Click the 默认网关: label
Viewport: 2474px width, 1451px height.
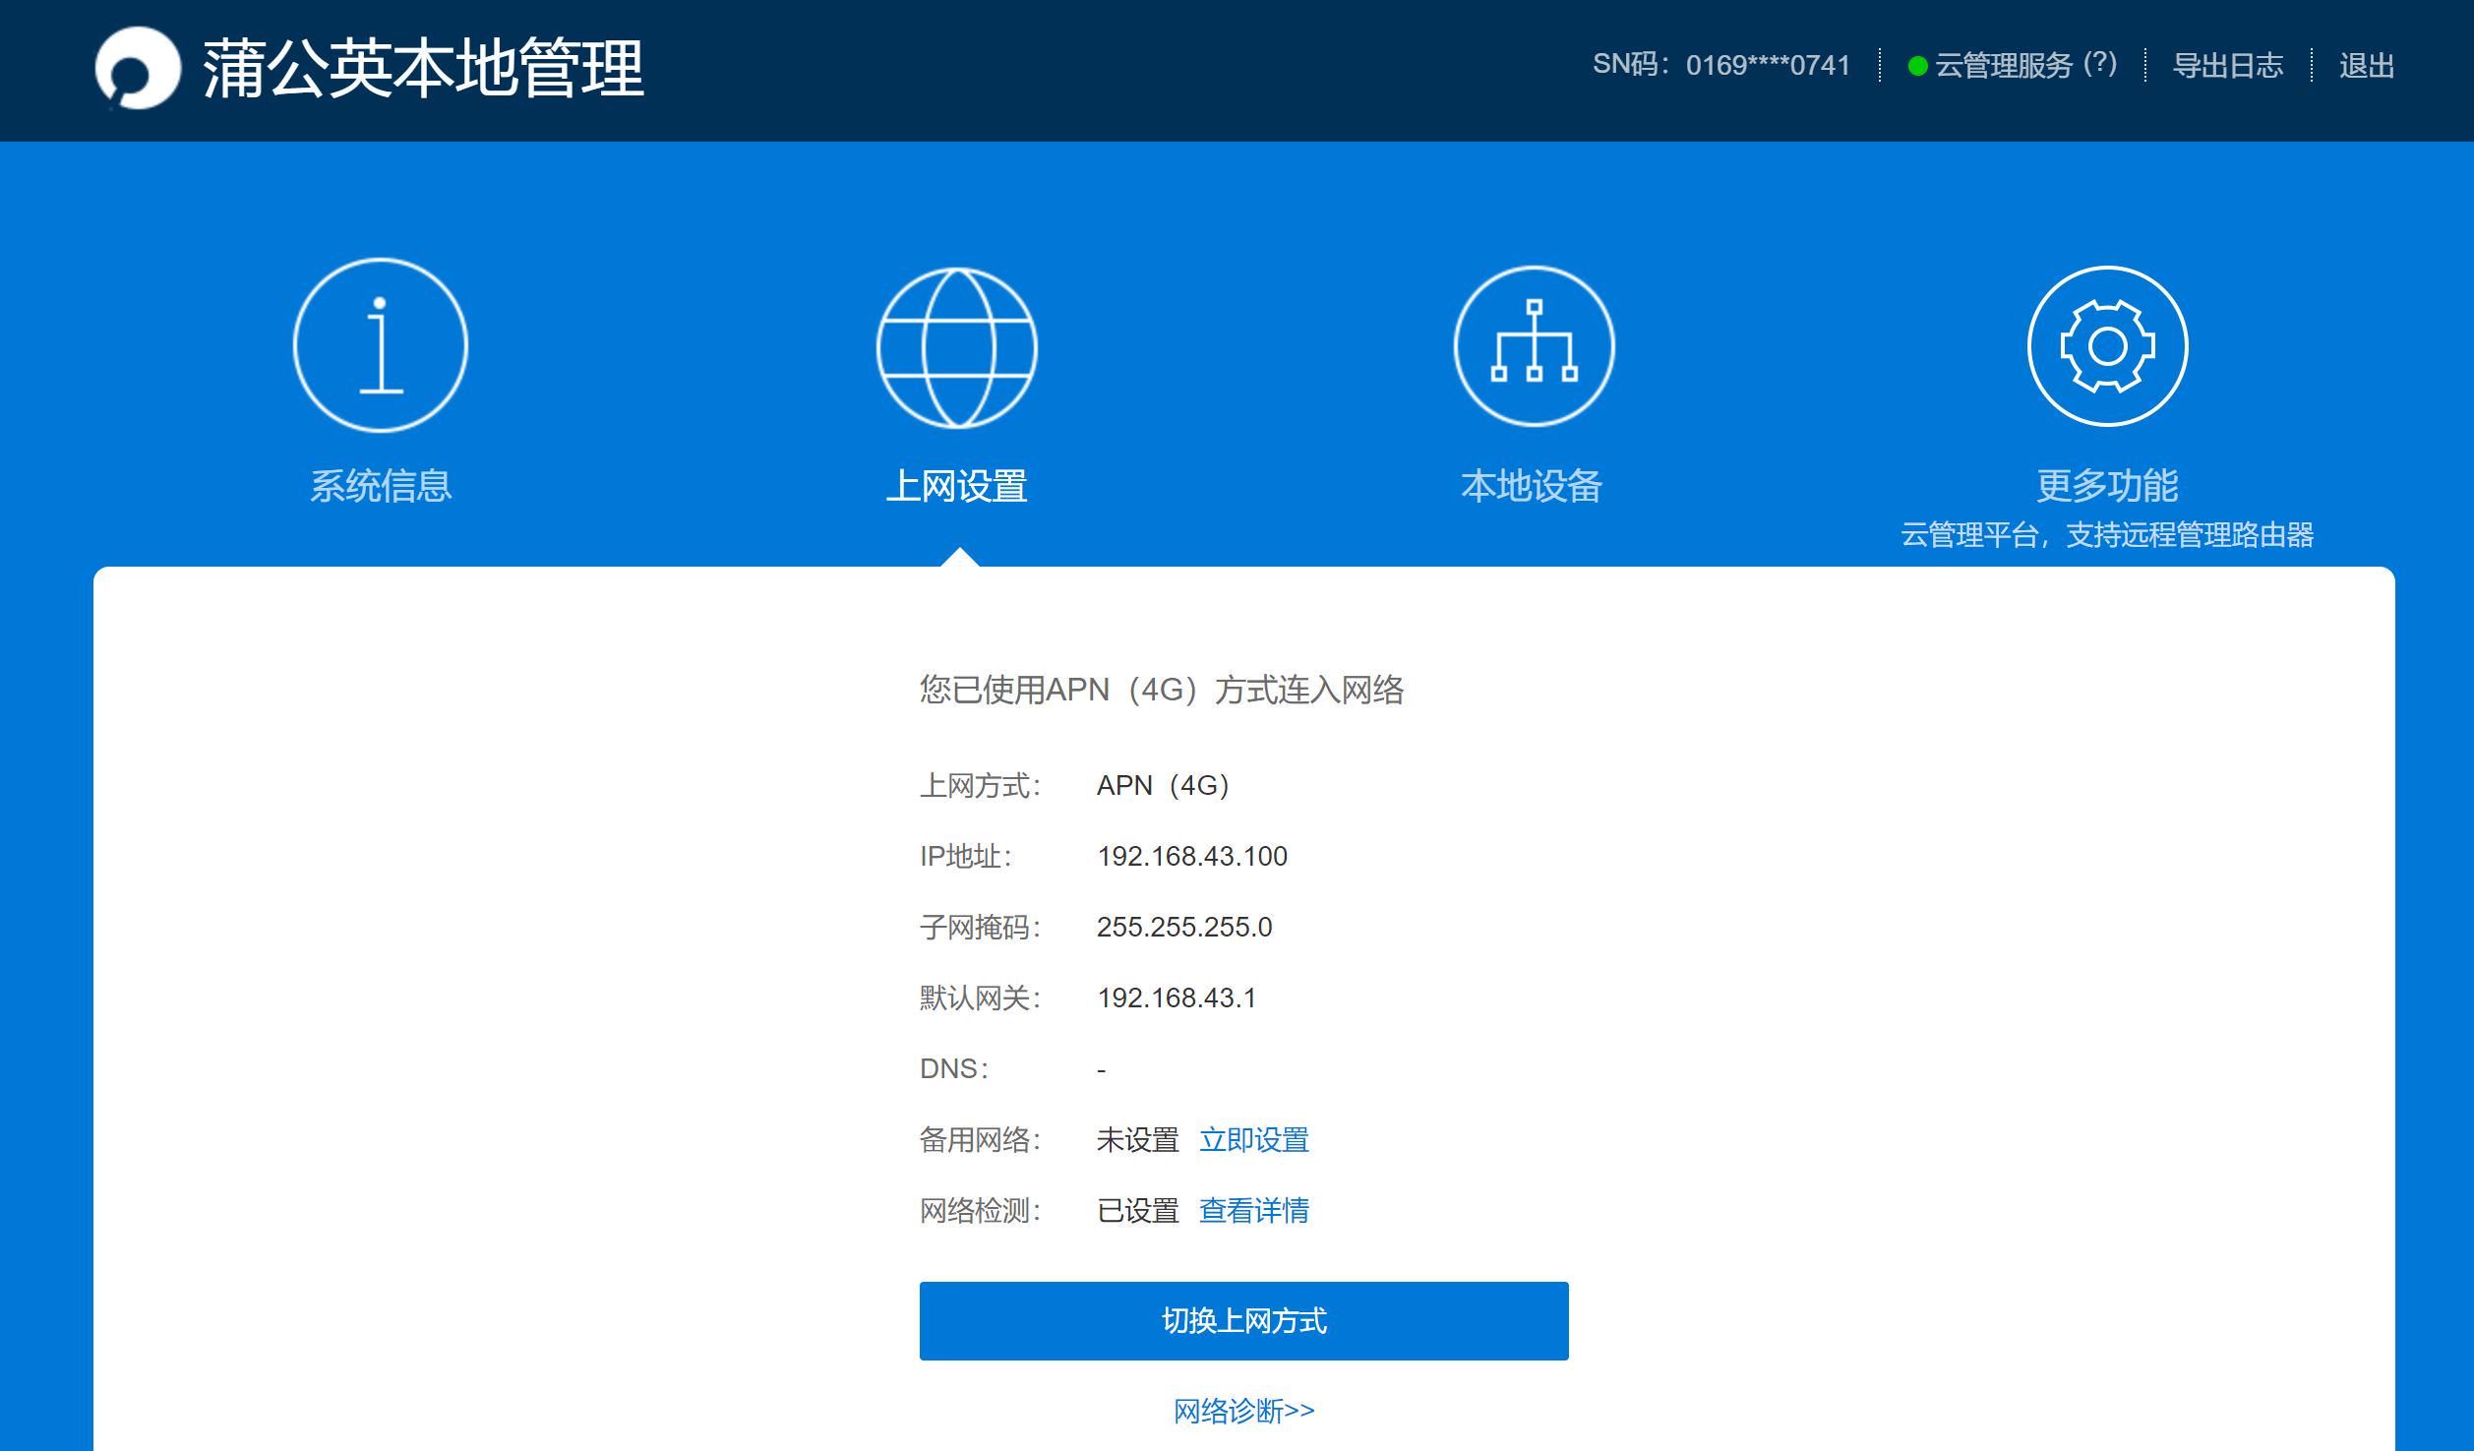(x=980, y=998)
